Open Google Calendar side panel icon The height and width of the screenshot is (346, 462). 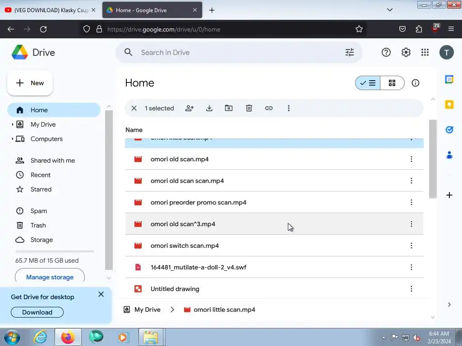click(449, 79)
